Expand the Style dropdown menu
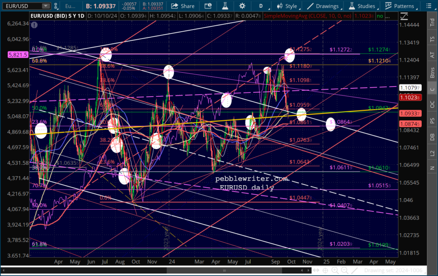This screenshot has width=438, height=276. pos(288,6)
